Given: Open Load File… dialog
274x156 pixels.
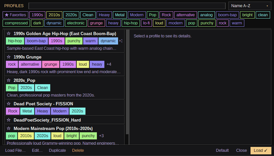Looking at the screenshot, I should click(x=15, y=150).
